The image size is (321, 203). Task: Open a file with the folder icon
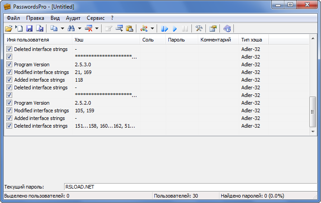pos(9,28)
